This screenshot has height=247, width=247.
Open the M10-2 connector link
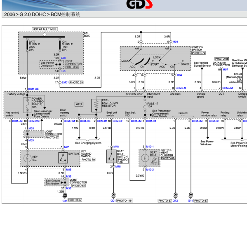click(150, 170)
